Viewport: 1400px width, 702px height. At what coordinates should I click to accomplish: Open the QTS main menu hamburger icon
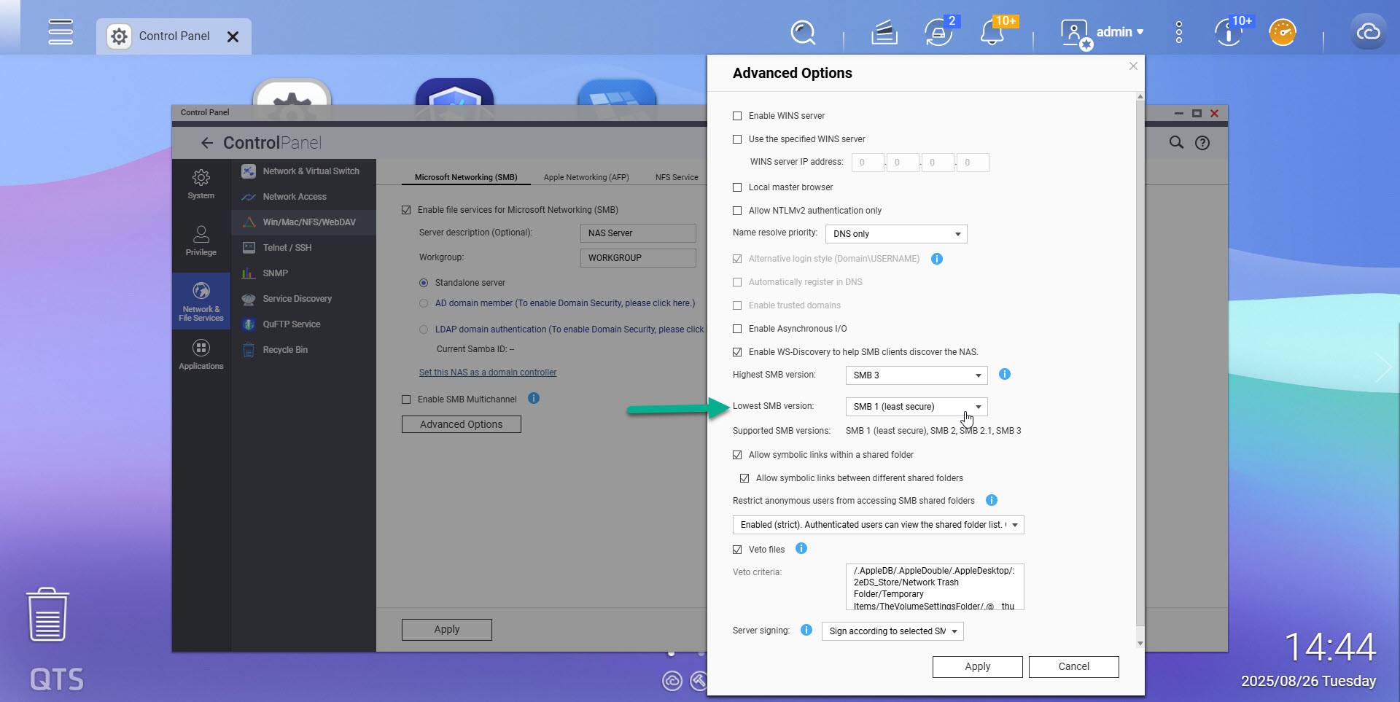coord(61,32)
